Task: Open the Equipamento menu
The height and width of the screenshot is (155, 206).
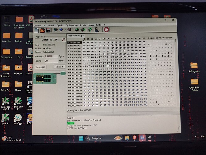Action: click(71, 25)
